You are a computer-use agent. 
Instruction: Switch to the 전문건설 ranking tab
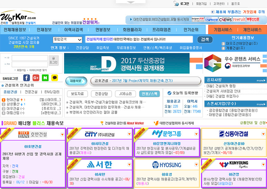coord(31,92)
